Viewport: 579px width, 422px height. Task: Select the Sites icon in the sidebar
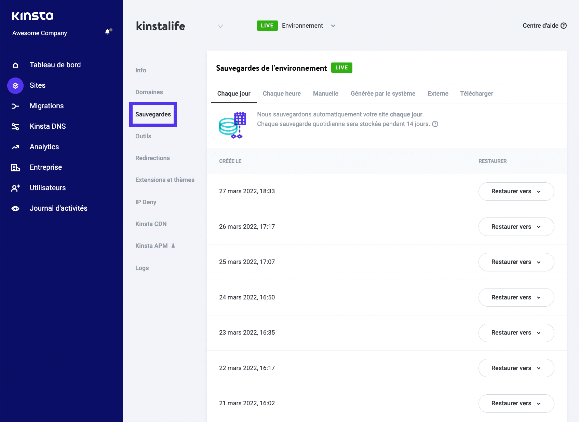[15, 85]
